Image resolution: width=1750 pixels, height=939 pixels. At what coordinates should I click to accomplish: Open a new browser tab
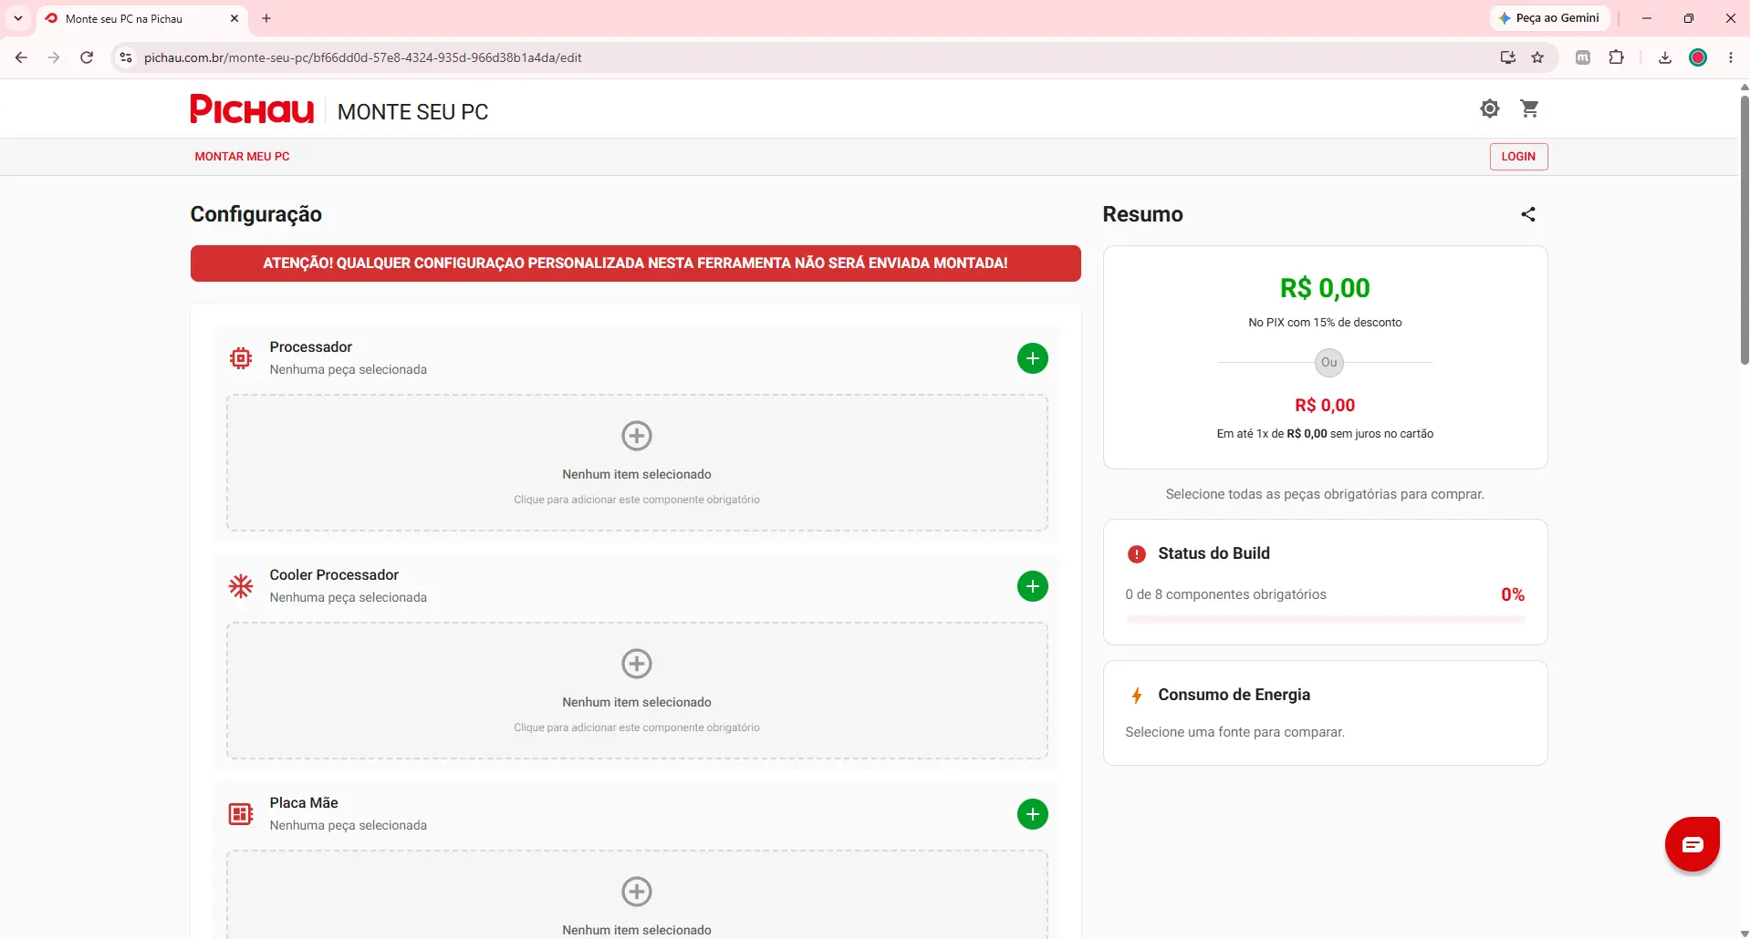[x=266, y=18]
